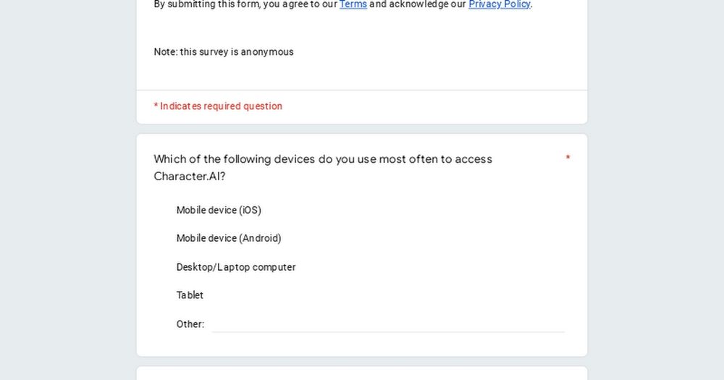Click the 'Character.AI?' text in the question

189,177
